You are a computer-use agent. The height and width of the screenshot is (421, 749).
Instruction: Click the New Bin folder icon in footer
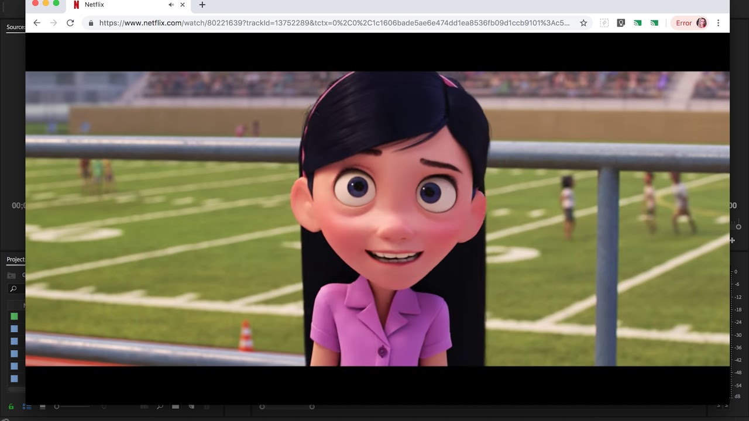tap(175, 406)
